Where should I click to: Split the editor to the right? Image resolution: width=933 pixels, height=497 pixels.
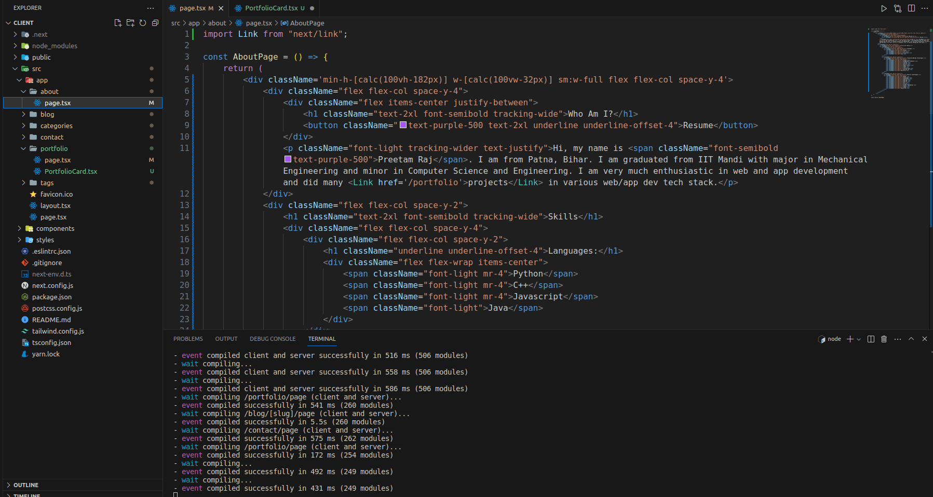(911, 8)
